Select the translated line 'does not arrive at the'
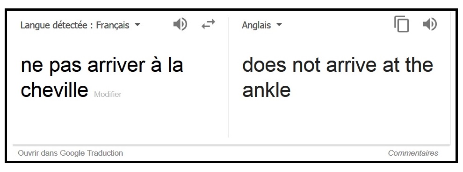Image resolution: width=463 pixels, height=172 pixels. [x=338, y=65]
